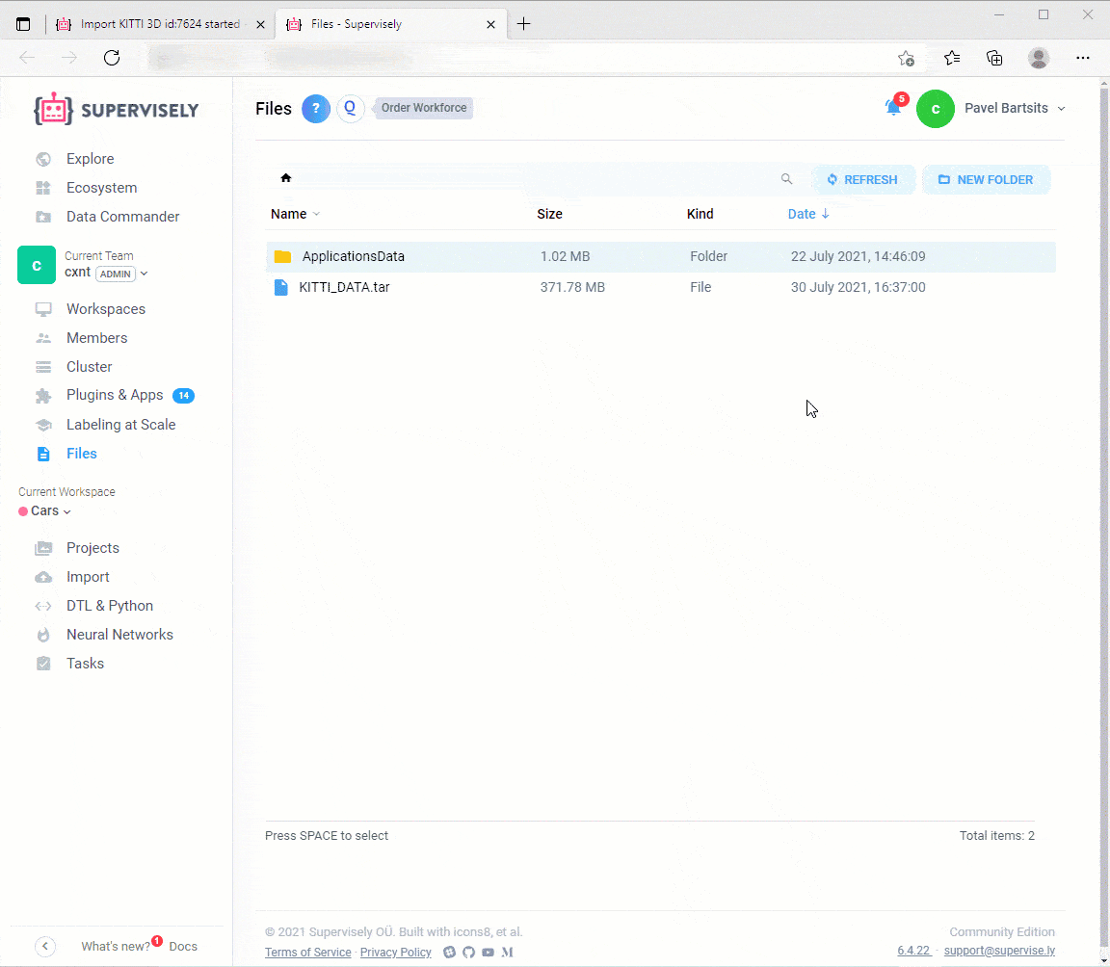Open Supervisely's GitHub page from the footer
The image size is (1110, 967).
coord(468,952)
